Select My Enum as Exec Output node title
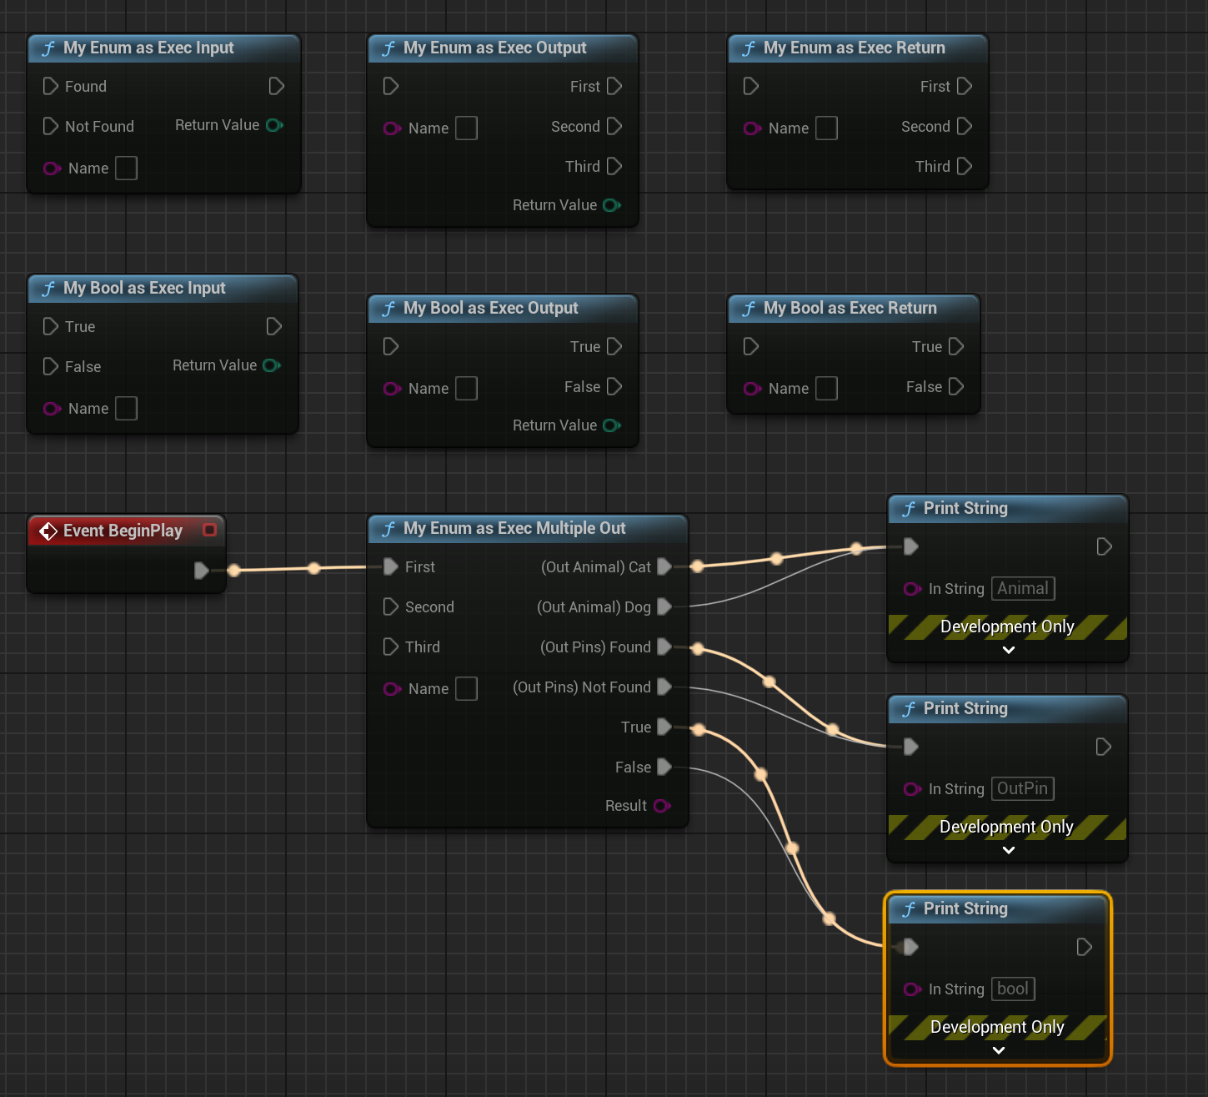1208x1097 pixels. (495, 48)
